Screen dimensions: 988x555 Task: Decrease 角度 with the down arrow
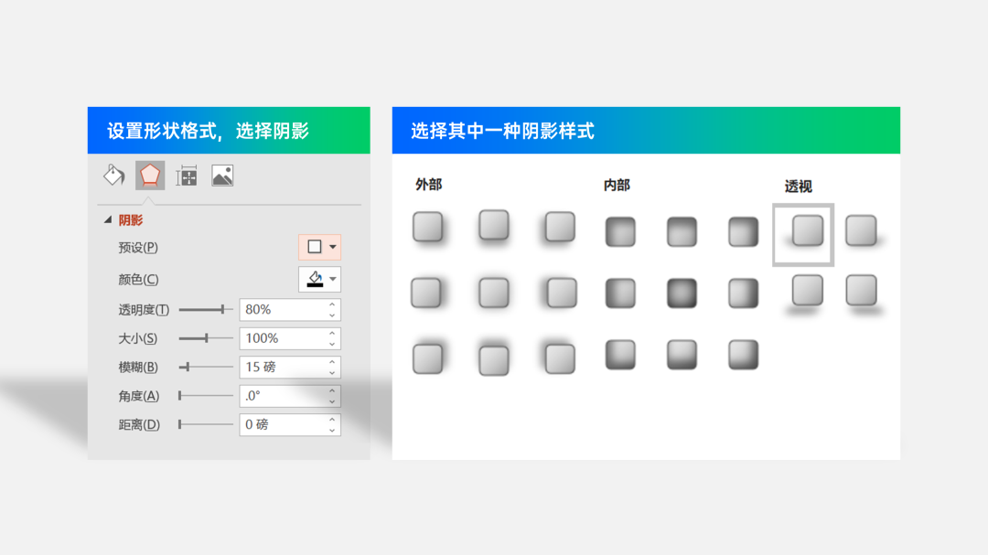[x=332, y=401]
